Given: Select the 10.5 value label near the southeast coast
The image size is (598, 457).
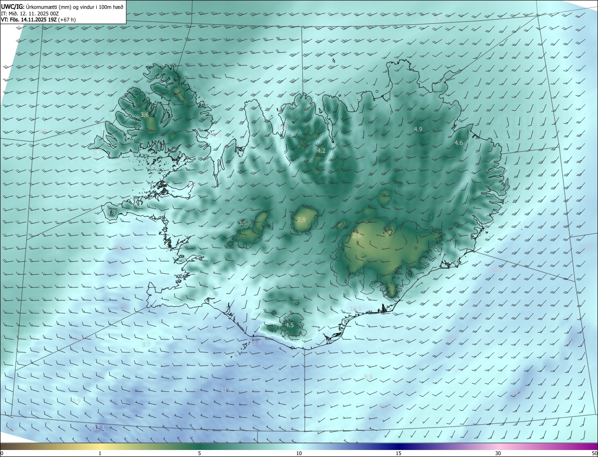Looking at the screenshot, I should [356, 308].
